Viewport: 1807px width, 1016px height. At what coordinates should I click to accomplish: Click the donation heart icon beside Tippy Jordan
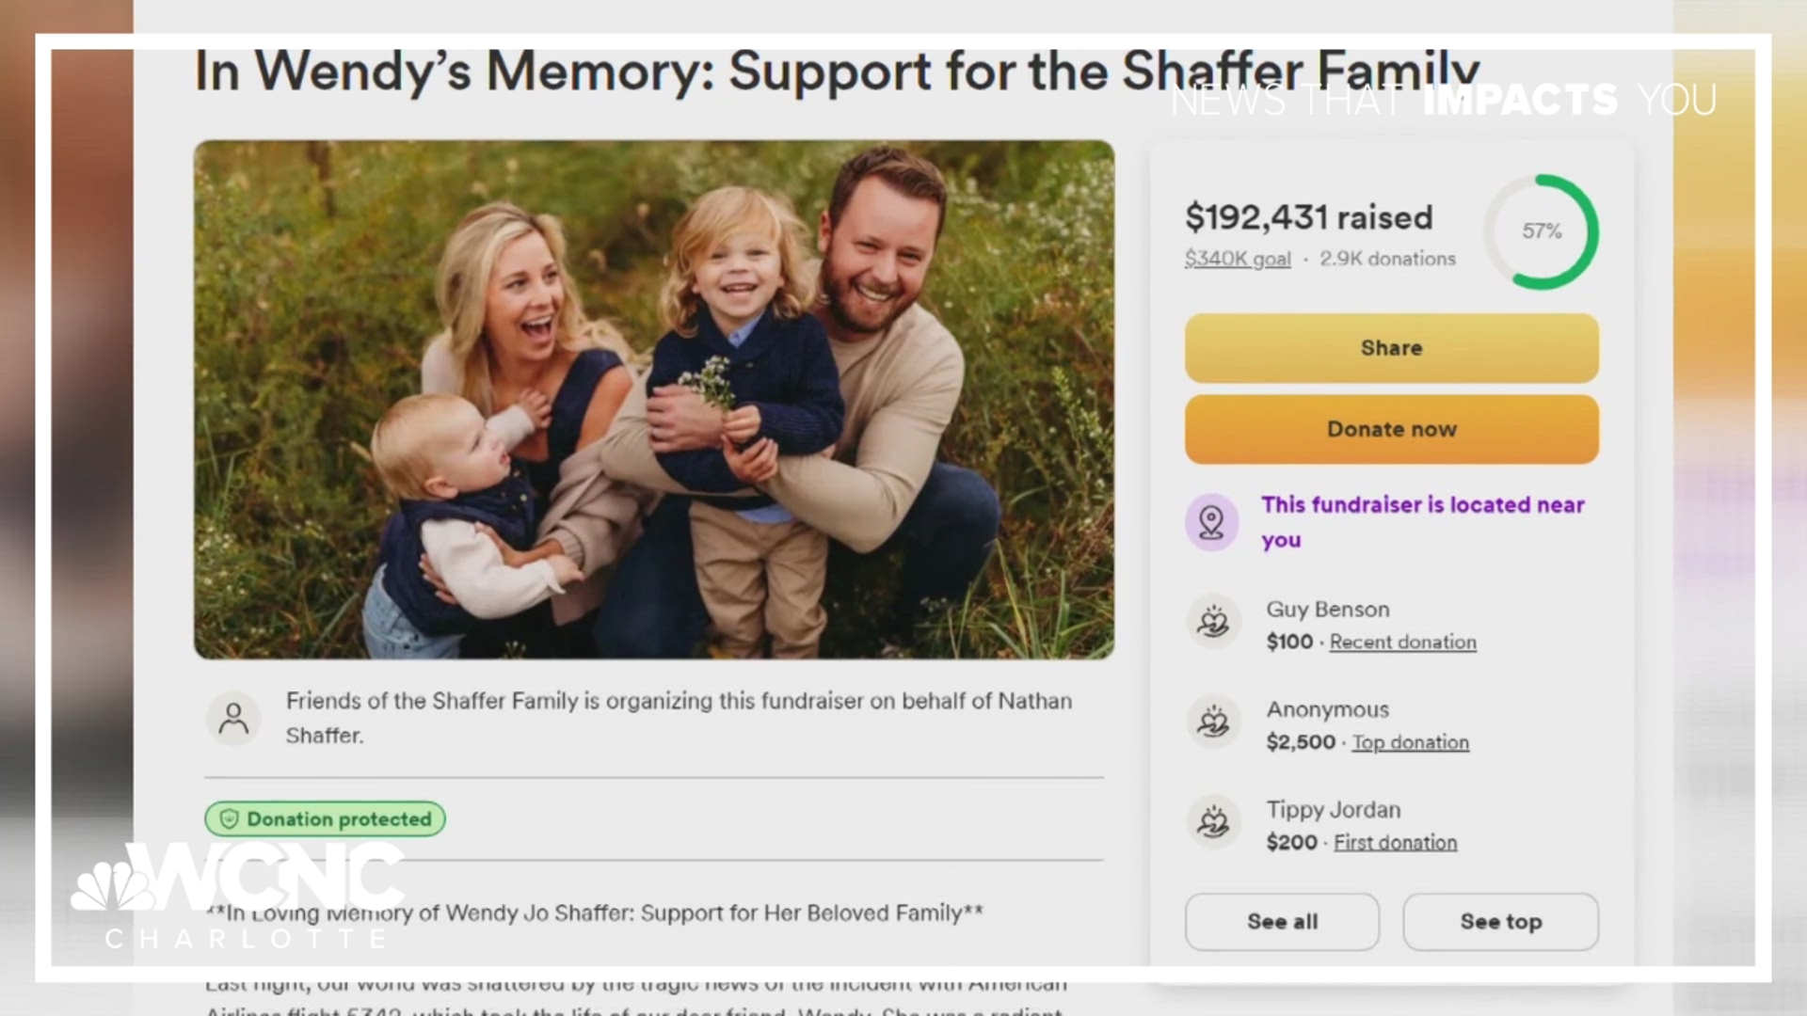pos(1212,822)
